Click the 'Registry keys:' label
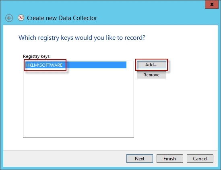This screenshot has width=221, height=170. (37, 56)
